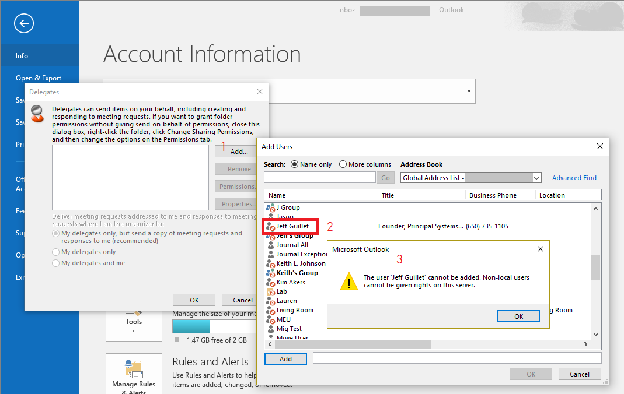This screenshot has height=394, width=624.
Task: Click the Mig Test contact icon
Action: 271,329
